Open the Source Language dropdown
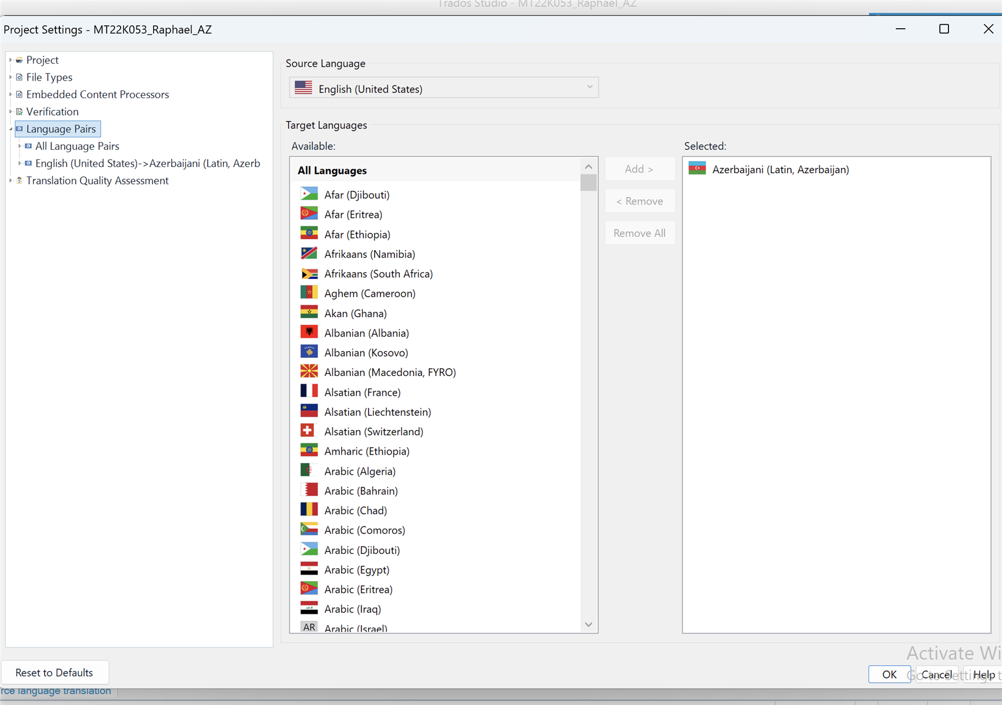 (444, 88)
